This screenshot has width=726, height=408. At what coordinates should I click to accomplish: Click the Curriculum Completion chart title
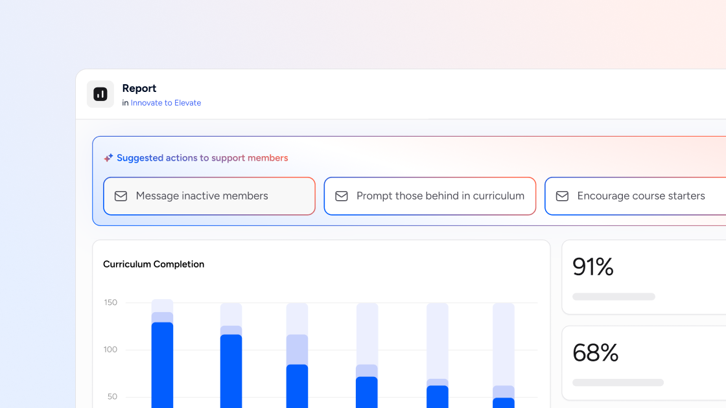coord(154,264)
